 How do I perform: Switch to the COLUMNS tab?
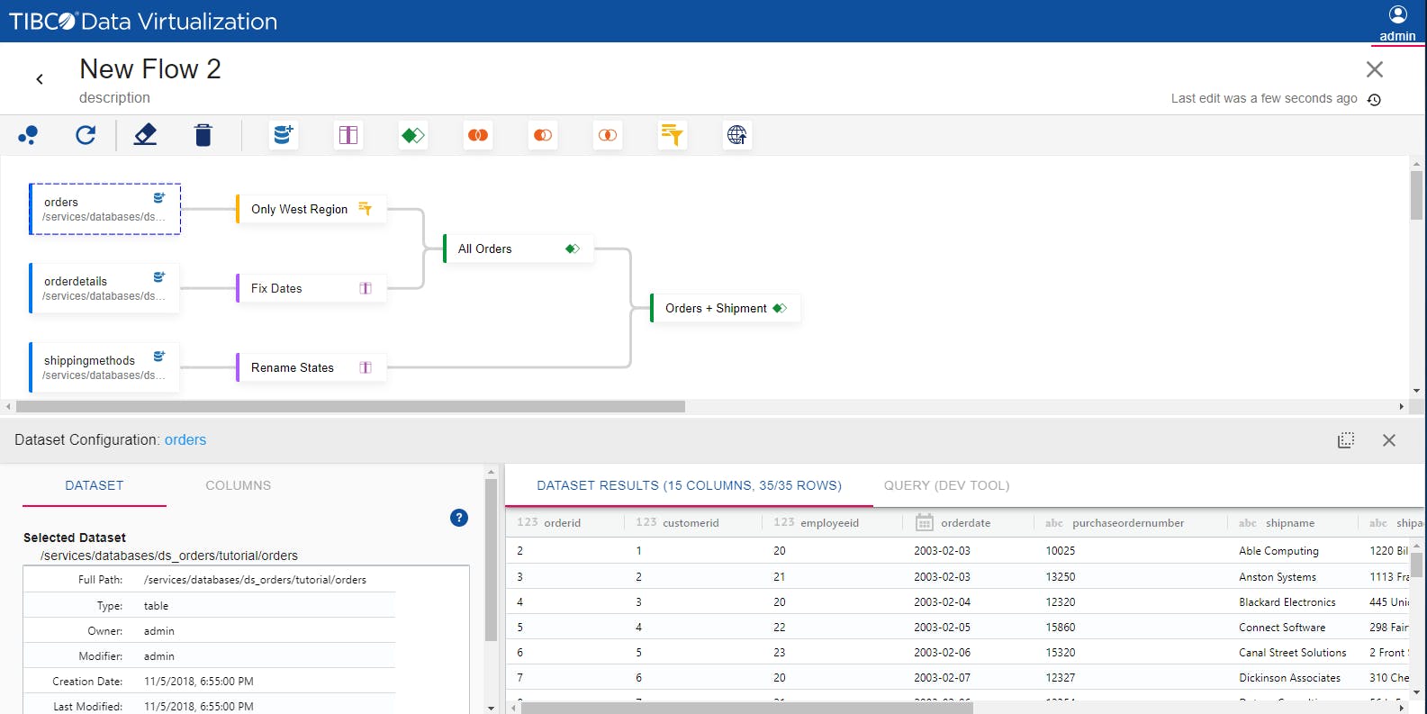238,485
